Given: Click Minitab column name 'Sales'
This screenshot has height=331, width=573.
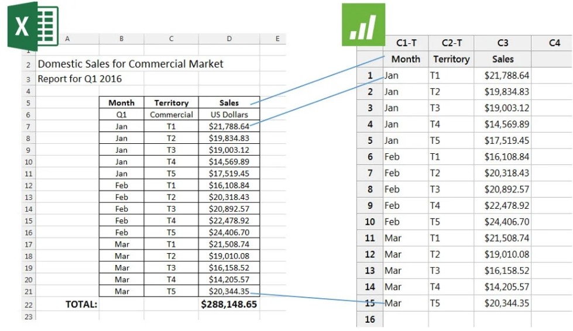Looking at the screenshot, I should click(502, 59).
